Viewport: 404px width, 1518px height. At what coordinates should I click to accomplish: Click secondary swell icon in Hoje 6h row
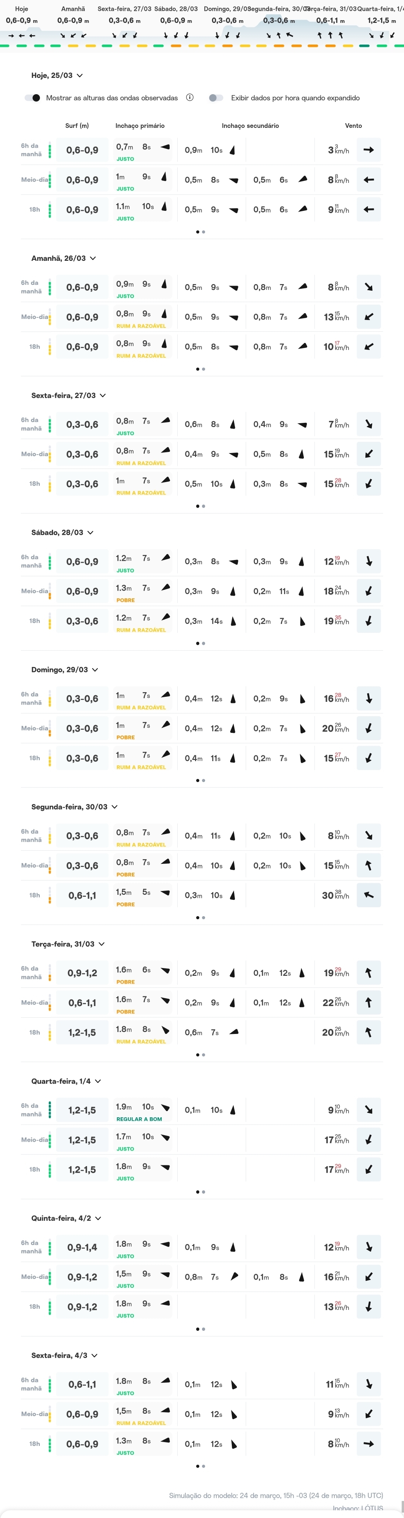(233, 150)
